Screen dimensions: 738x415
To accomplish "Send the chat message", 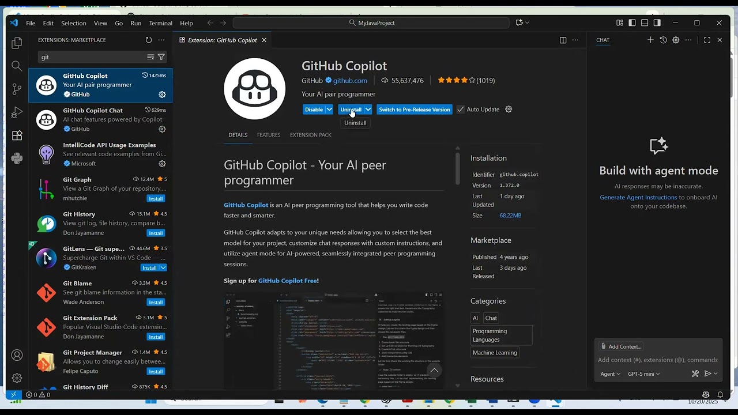I will tap(707, 373).
